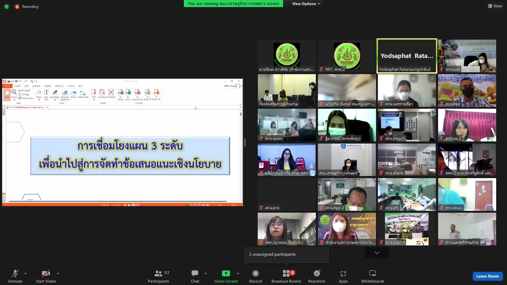Image resolution: width=507 pixels, height=285 pixels.
Task: Unmute the microphone
Action: click(15, 276)
